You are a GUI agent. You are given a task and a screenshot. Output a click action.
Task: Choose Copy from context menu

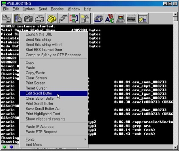(x=53, y=63)
